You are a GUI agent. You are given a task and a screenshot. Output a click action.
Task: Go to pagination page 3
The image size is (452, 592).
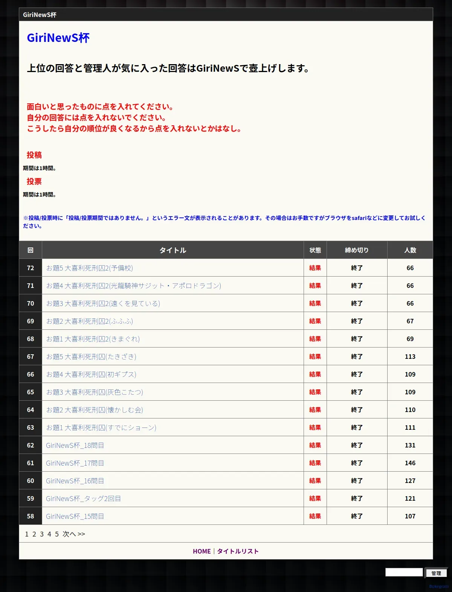42,534
